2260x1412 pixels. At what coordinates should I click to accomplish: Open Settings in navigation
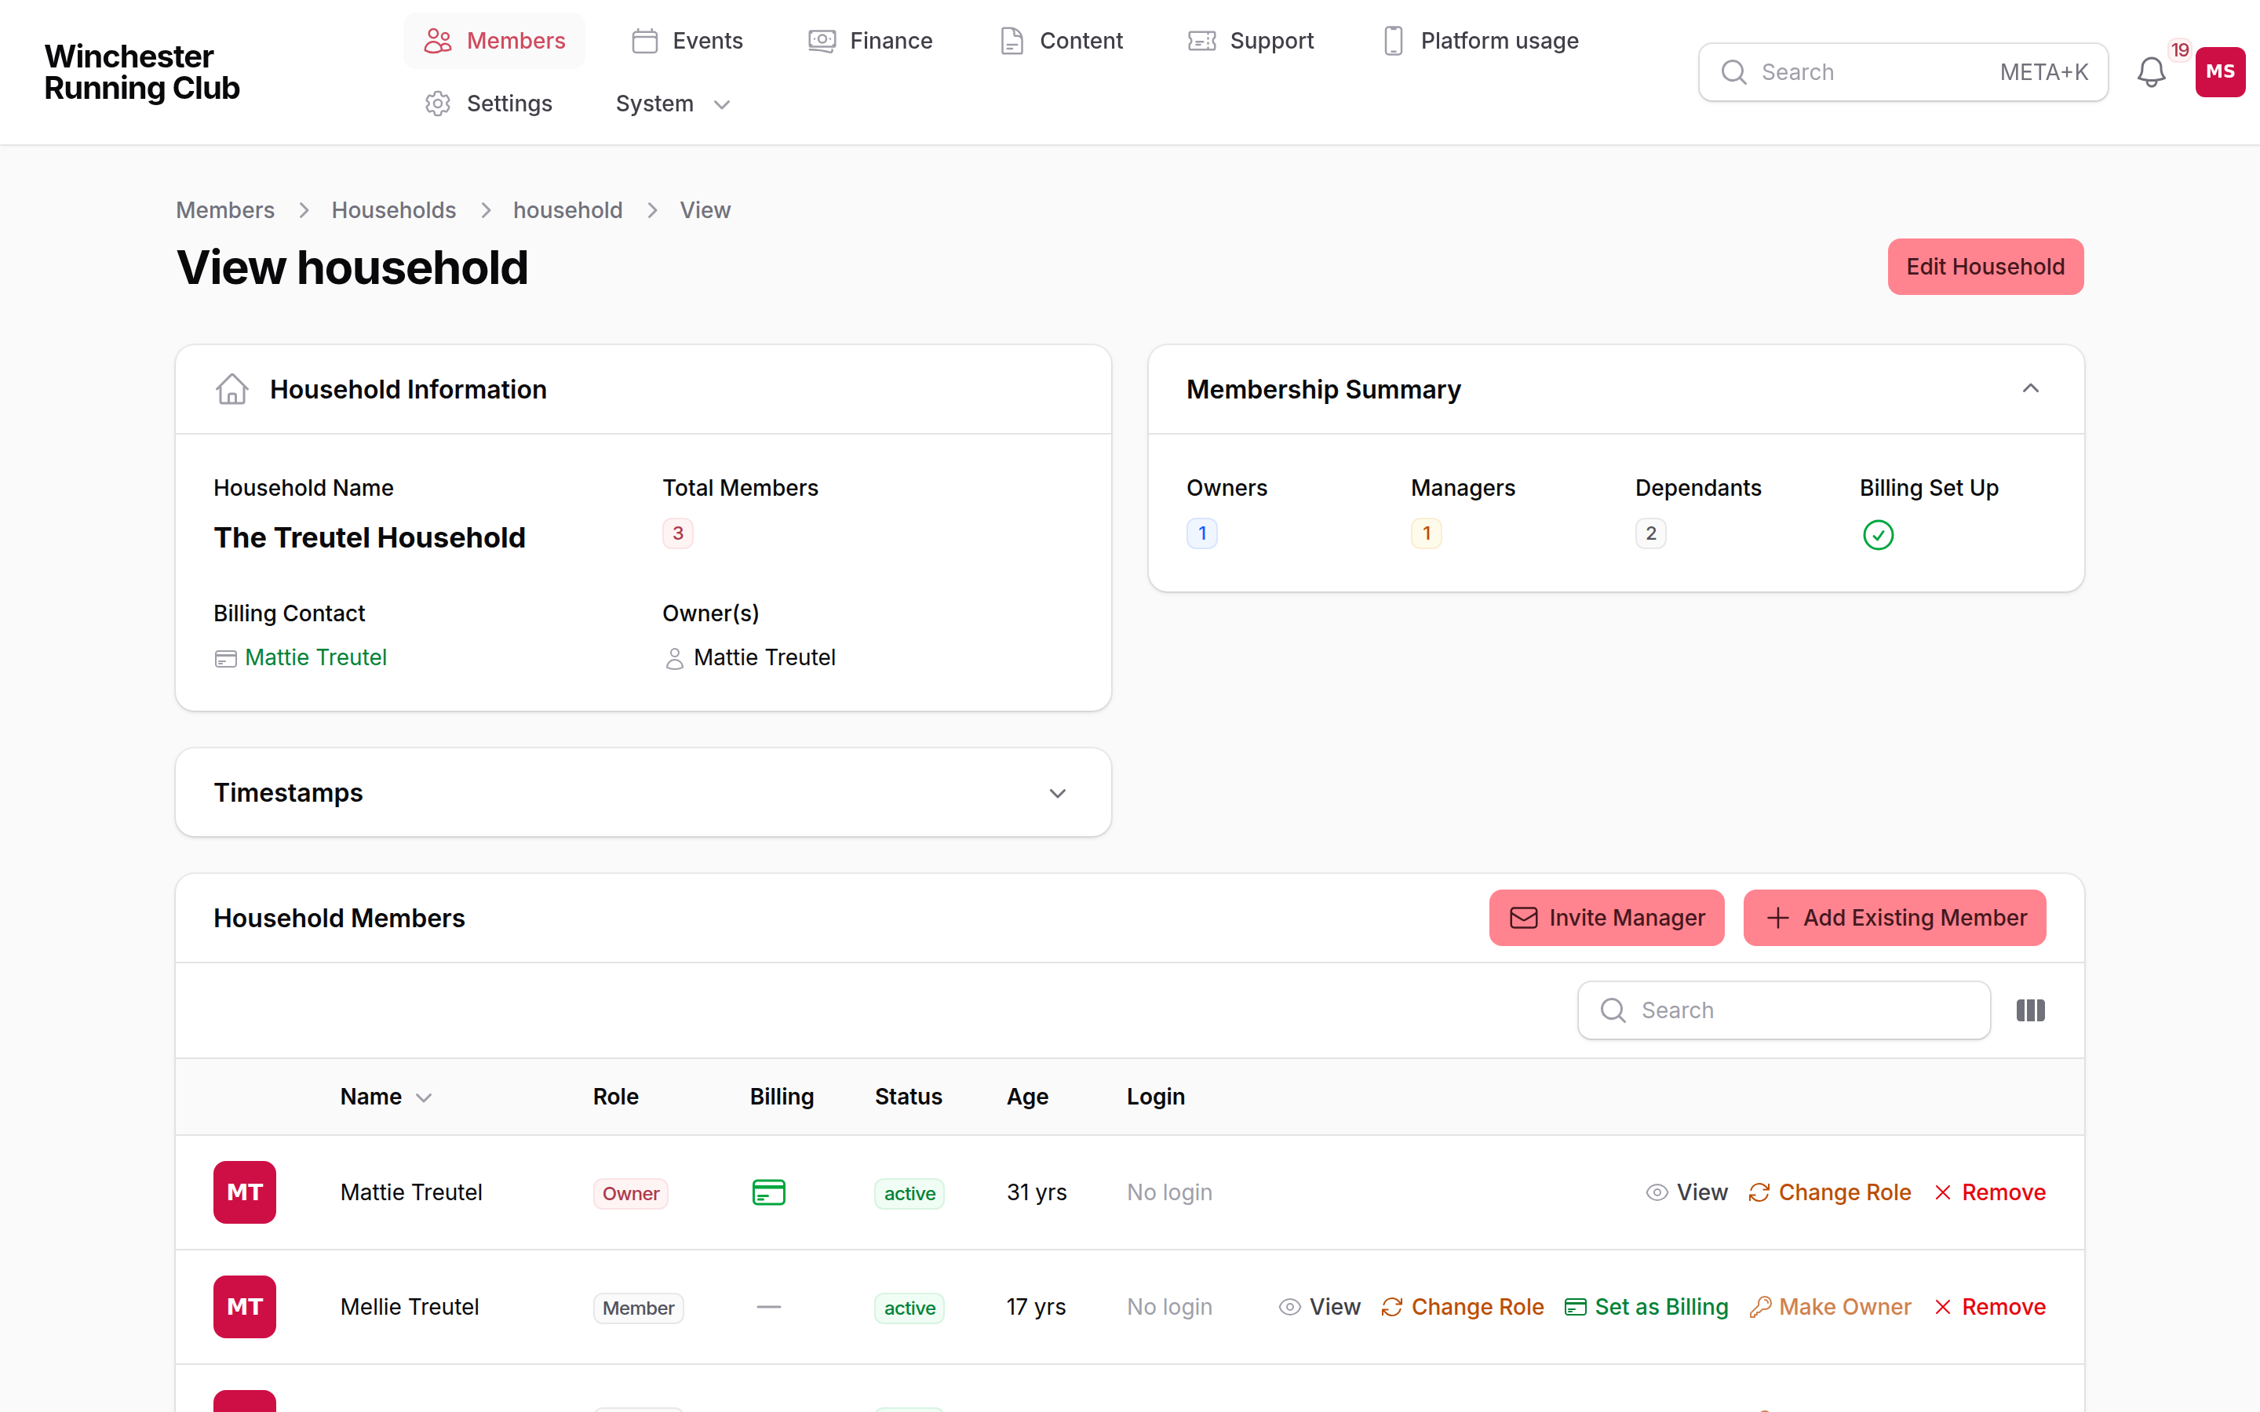[488, 104]
